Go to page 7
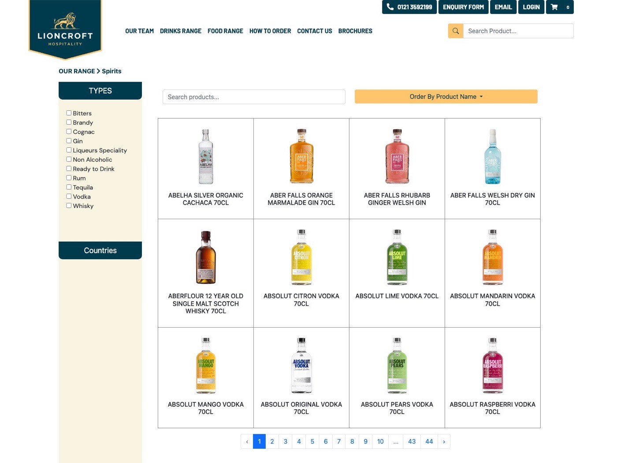 (339, 441)
